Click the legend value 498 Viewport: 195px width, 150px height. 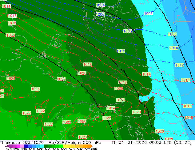tap(24, 149)
